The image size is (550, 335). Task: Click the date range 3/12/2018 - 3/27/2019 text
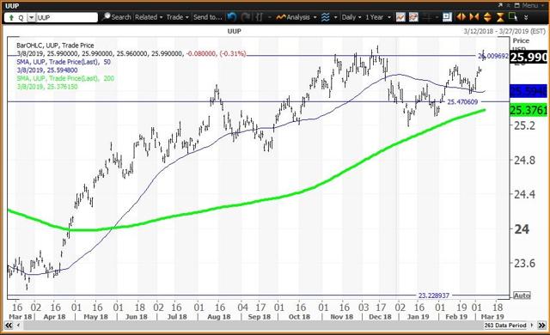tap(504, 31)
